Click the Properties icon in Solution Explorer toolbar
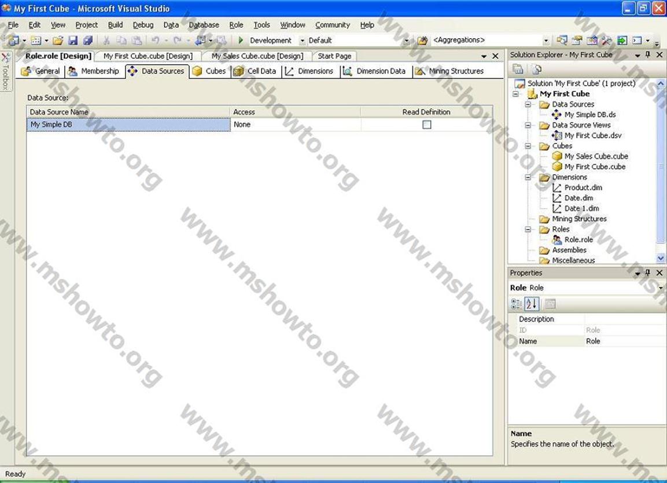This screenshot has height=483, width=667. click(x=518, y=69)
